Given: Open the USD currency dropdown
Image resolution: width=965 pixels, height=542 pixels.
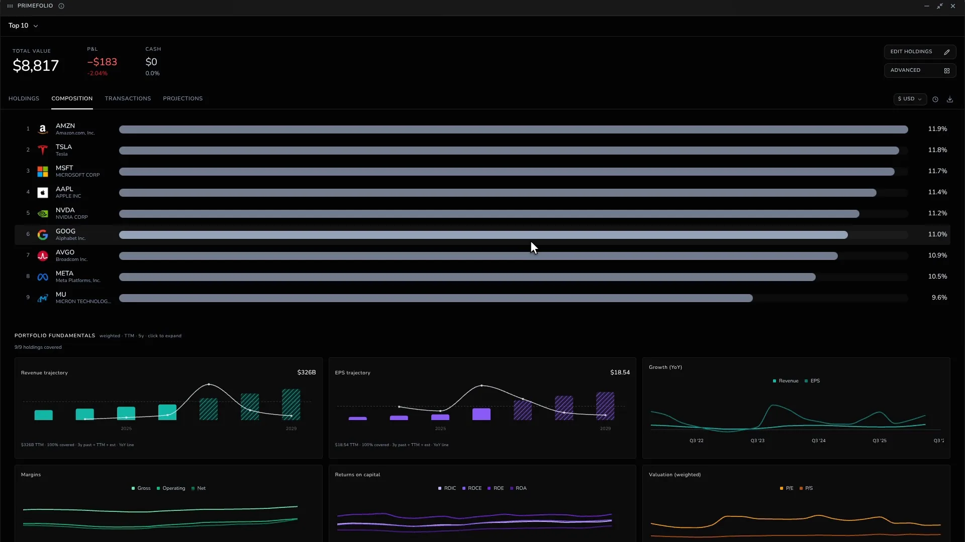Looking at the screenshot, I should tap(910, 99).
